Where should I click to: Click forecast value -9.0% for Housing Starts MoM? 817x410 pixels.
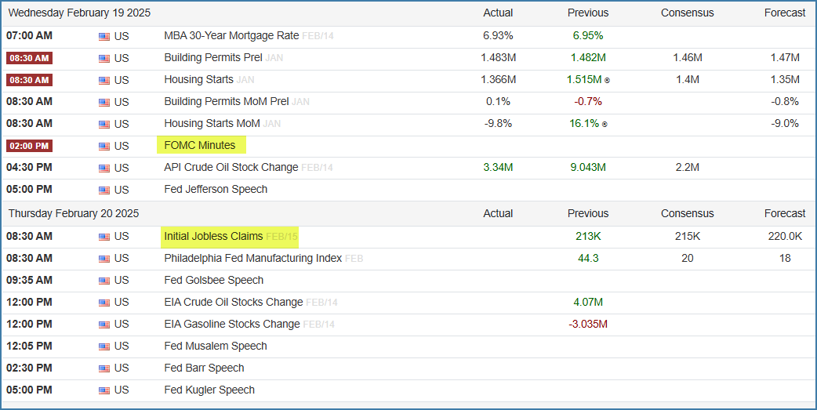[785, 123]
